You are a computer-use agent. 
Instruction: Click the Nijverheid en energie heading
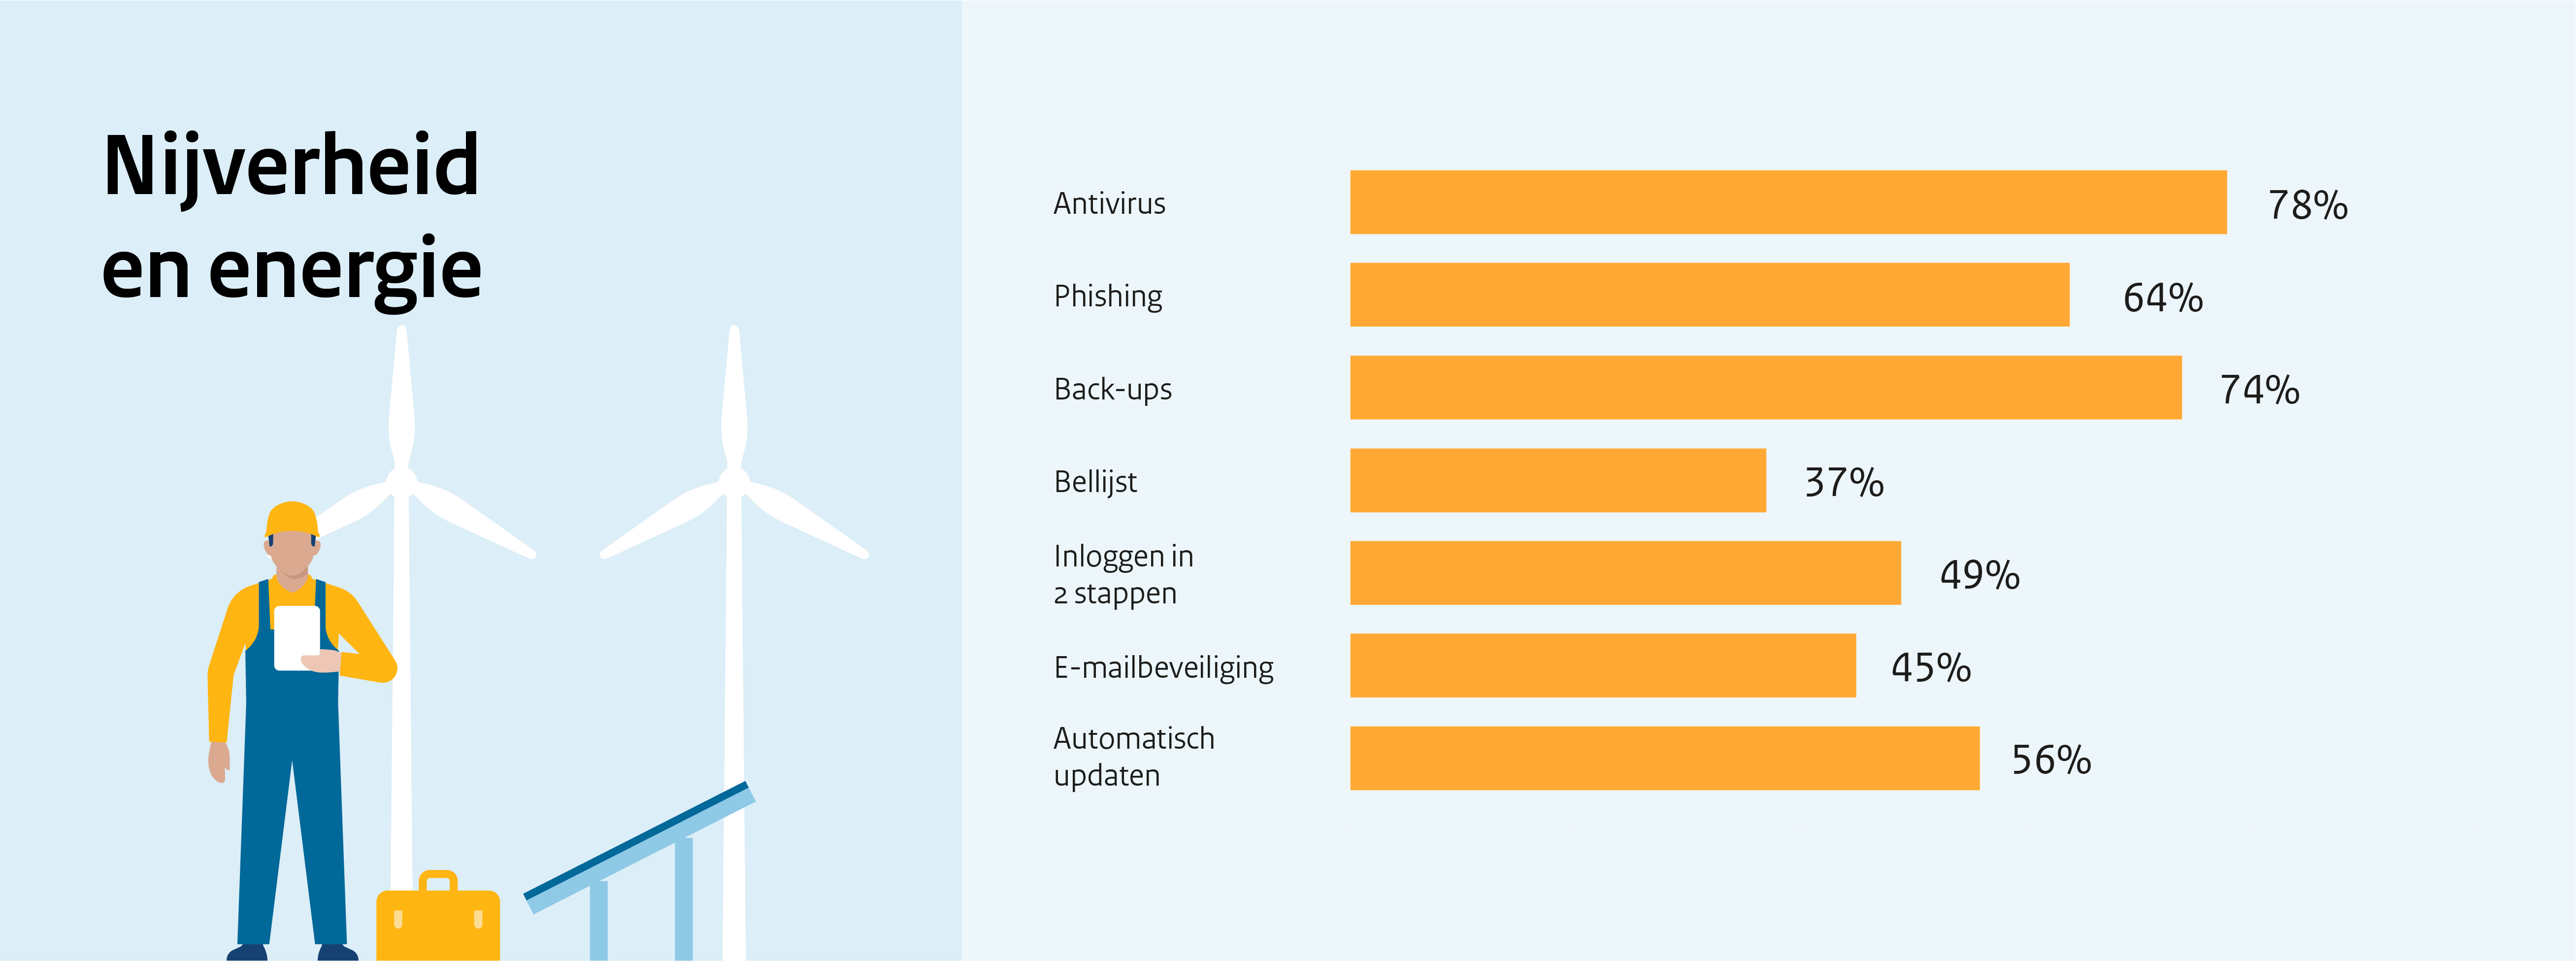click(291, 217)
